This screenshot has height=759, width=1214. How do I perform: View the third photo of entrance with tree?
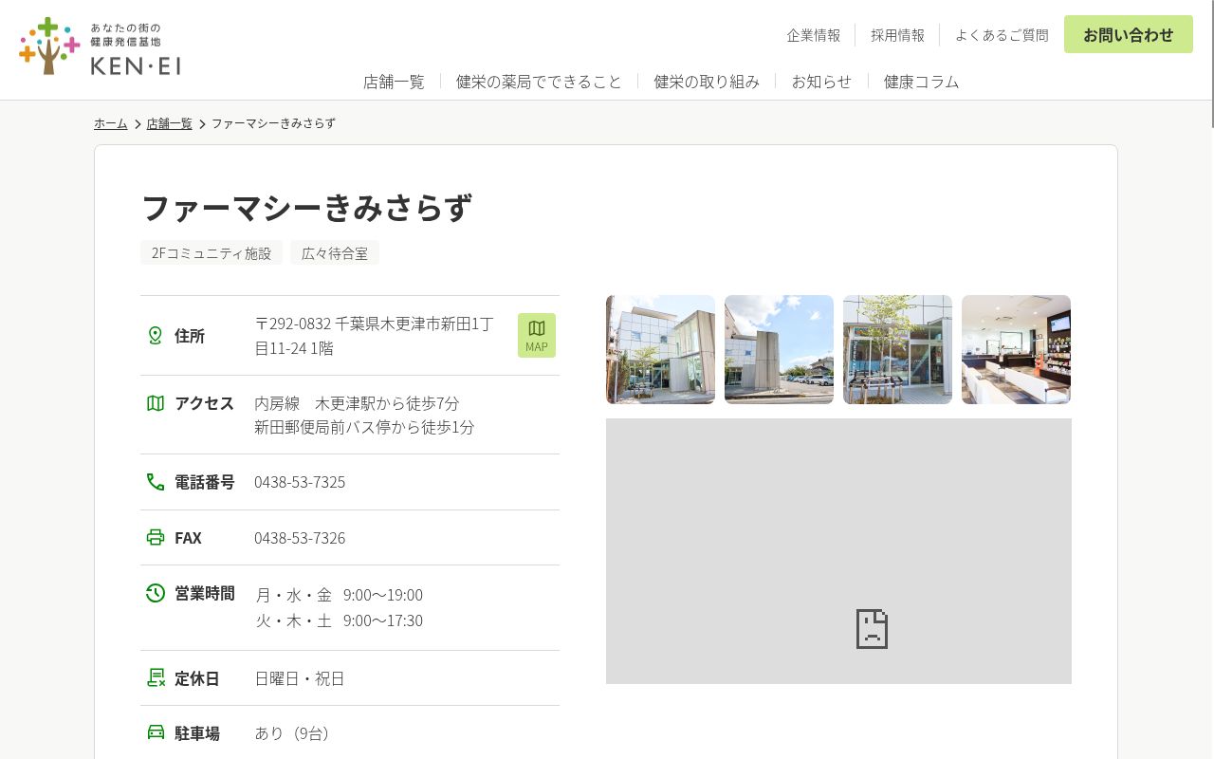coord(898,349)
